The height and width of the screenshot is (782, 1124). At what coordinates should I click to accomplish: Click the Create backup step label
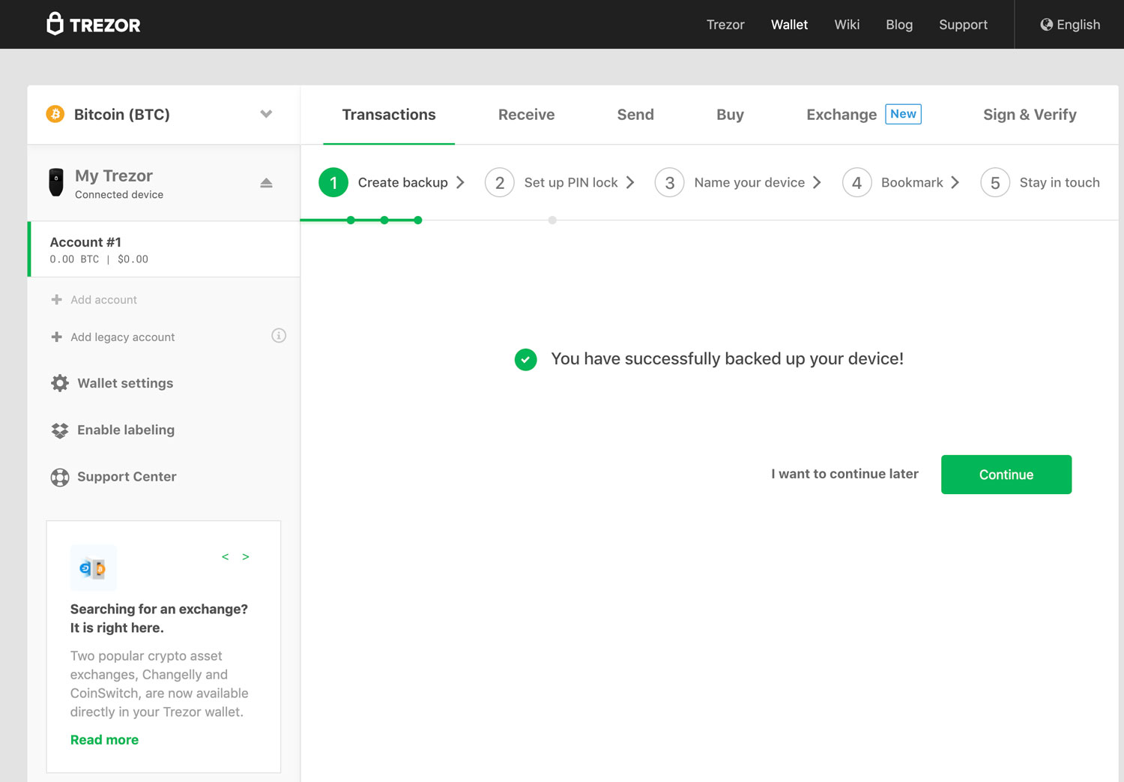[403, 182]
